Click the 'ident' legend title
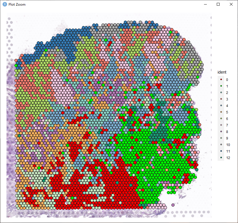Image resolution: width=238 pixels, height=223 pixels. pyautogui.click(x=222, y=72)
